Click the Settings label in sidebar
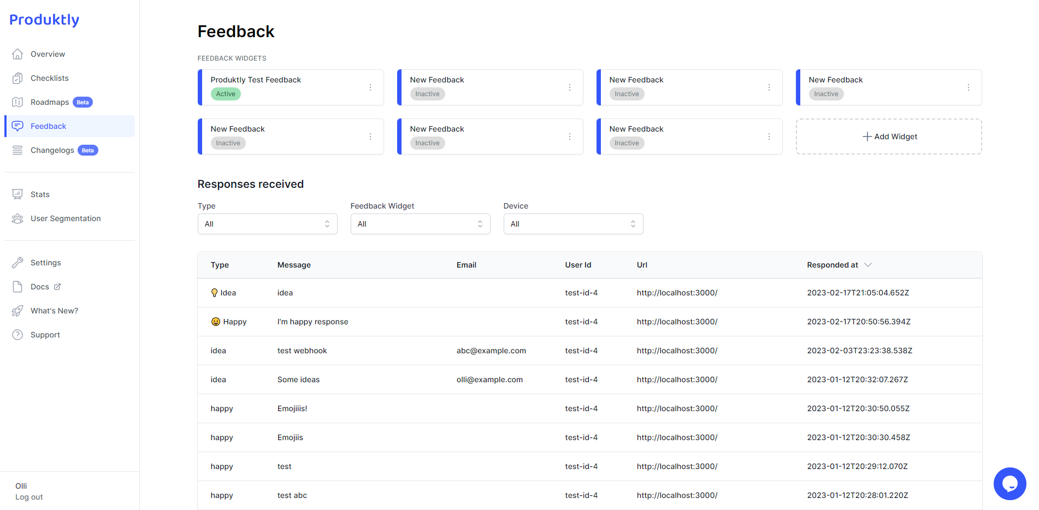 pos(46,263)
